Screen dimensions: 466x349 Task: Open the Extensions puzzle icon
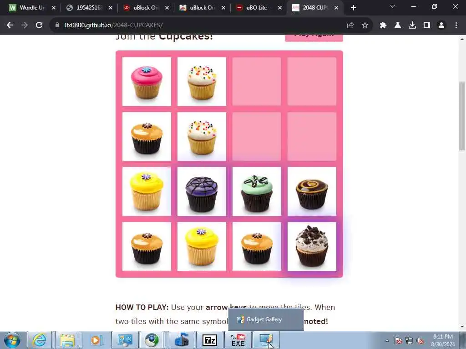pos(383,25)
